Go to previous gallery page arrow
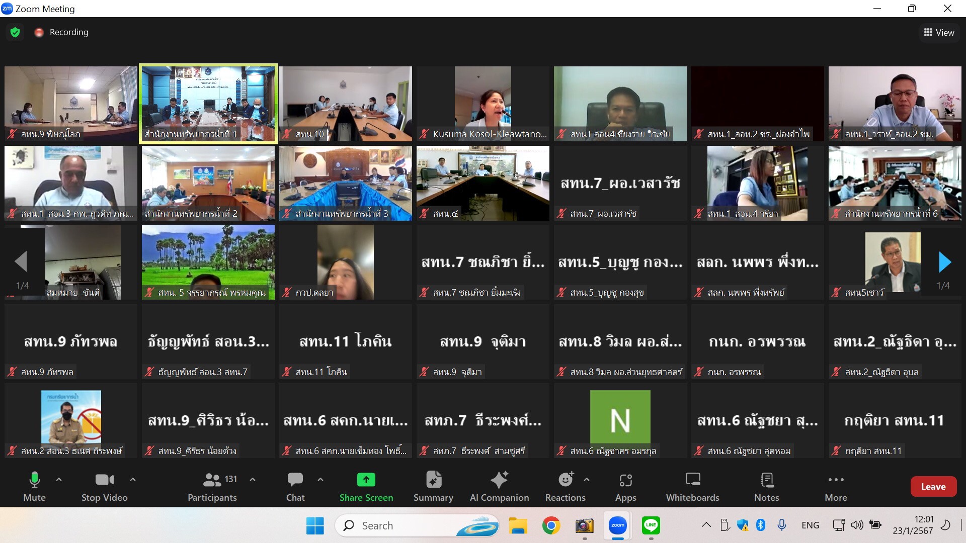Viewport: 966px width, 543px height. point(21,262)
